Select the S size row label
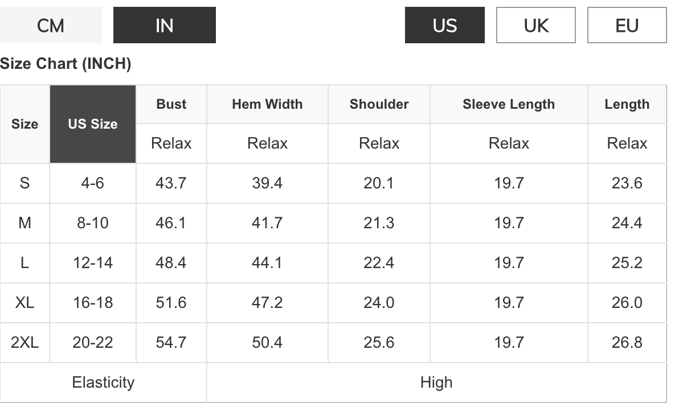 pos(25,183)
